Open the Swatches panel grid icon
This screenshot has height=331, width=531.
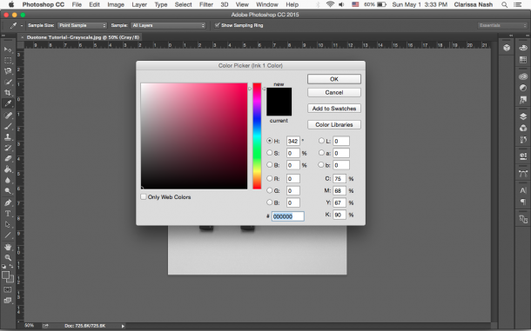point(523,59)
